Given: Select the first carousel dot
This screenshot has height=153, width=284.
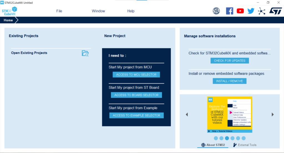Looking at the screenshot, I should 216,138.
